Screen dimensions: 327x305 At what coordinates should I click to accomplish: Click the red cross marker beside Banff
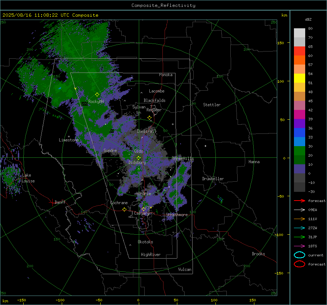[x=52, y=202]
